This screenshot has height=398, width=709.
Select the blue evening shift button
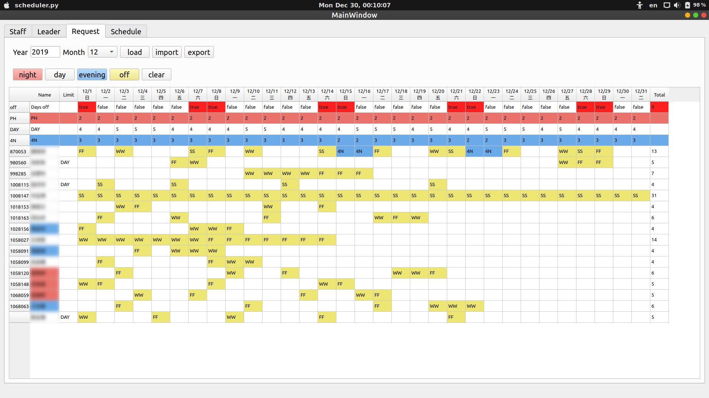(x=92, y=74)
